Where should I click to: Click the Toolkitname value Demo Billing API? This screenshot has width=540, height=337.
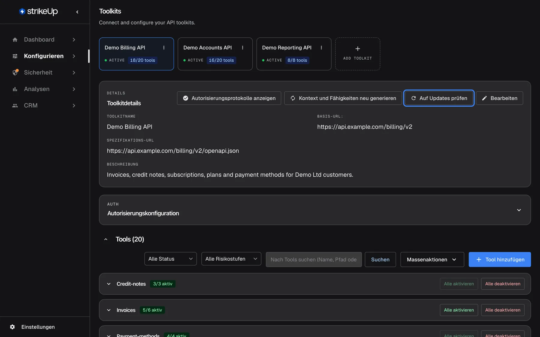130,127
